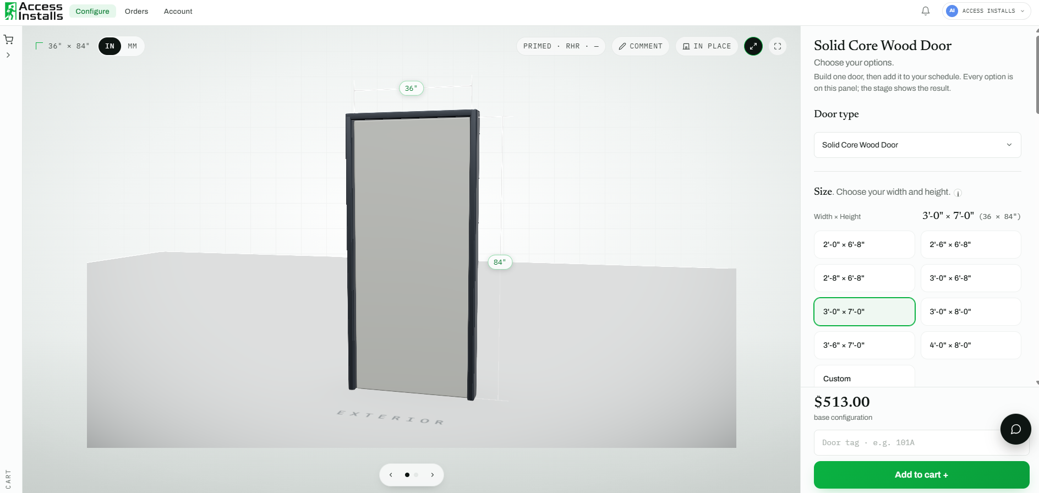Expand the left cart sidebar chevron
The image size is (1039, 493).
(8, 55)
